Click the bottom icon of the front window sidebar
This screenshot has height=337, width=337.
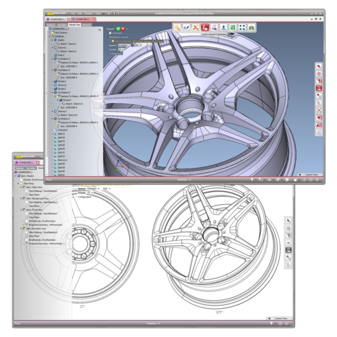pos(319,132)
